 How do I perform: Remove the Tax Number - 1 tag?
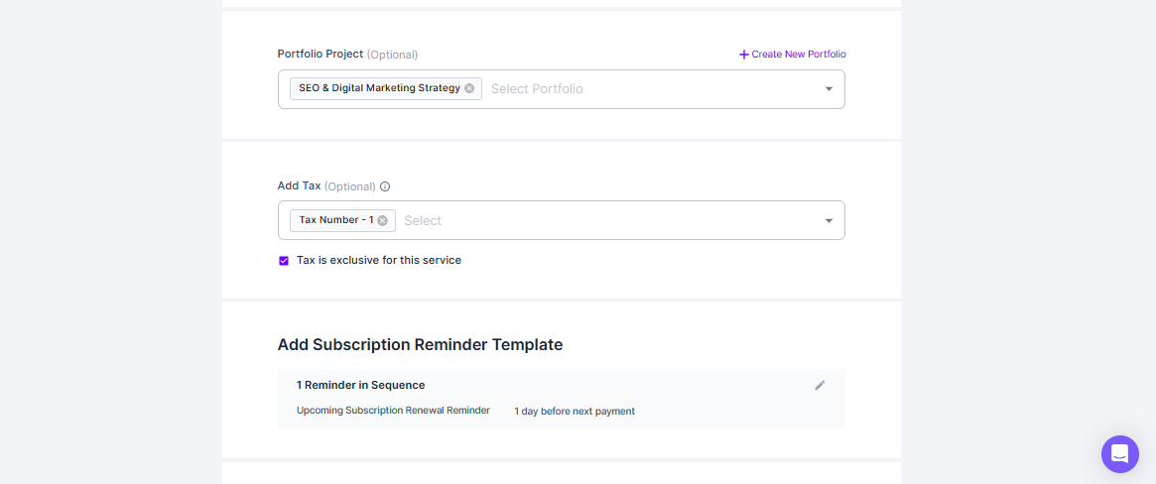click(x=382, y=220)
